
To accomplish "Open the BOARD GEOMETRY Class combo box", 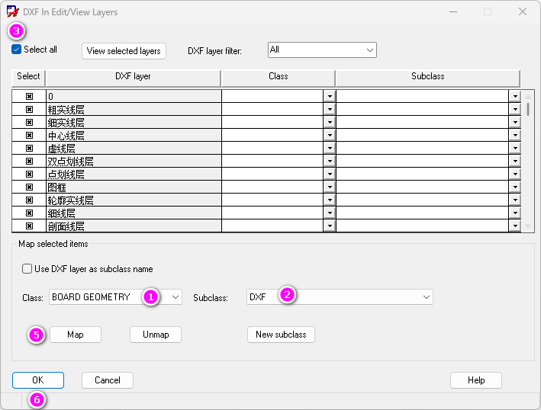I will click(x=115, y=297).
